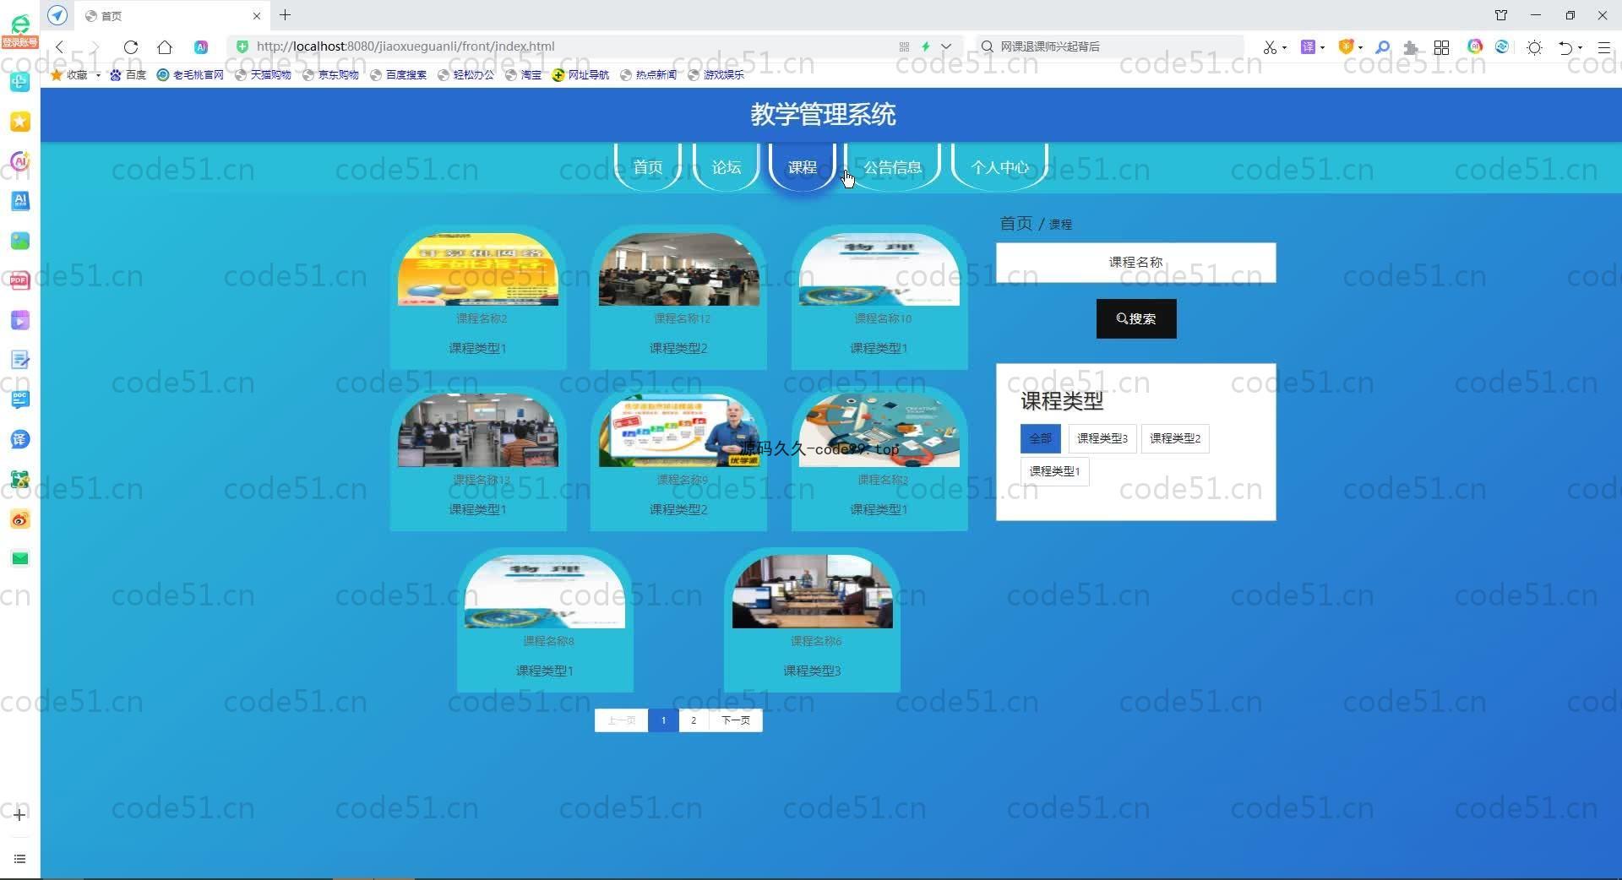Expand the address bar dropdown chevron
1622x880 pixels.
point(946,46)
